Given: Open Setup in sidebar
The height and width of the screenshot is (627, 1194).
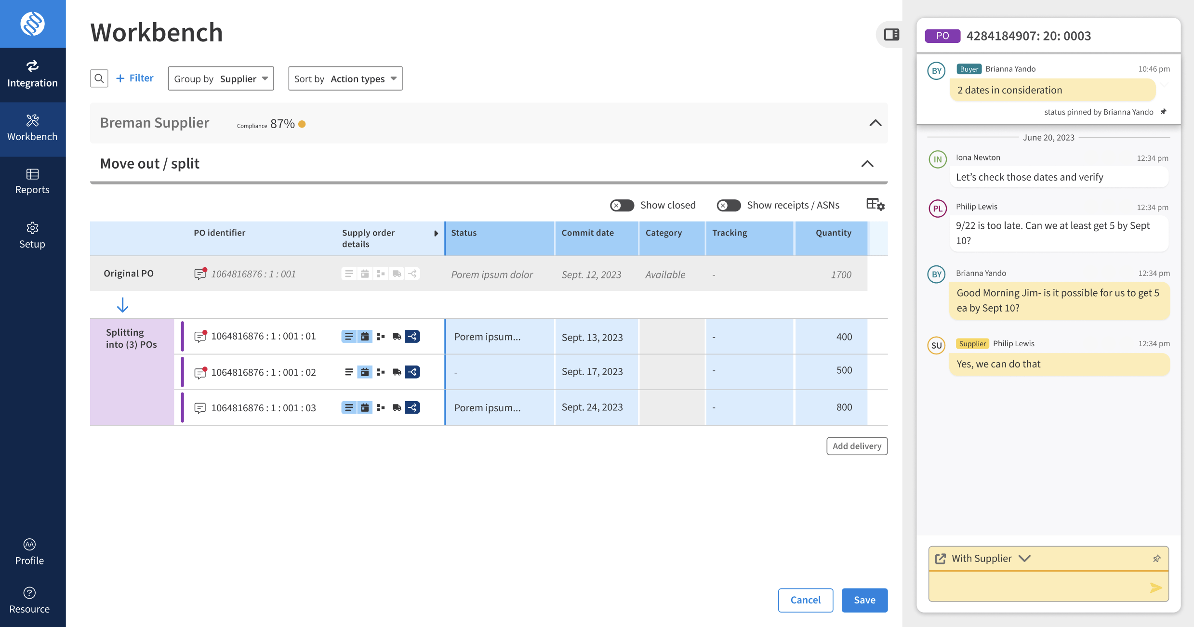Looking at the screenshot, I should pyautogui.click(x=33, y=236).
